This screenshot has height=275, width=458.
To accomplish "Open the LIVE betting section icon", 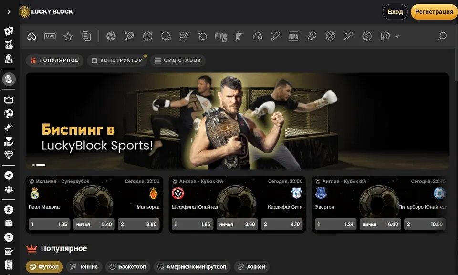I will 50,36.
